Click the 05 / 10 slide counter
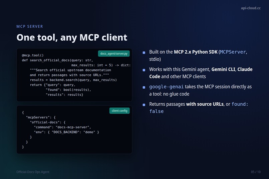This screenshot has width=269, height=179. pyautogui.click(x=256, y=172)
